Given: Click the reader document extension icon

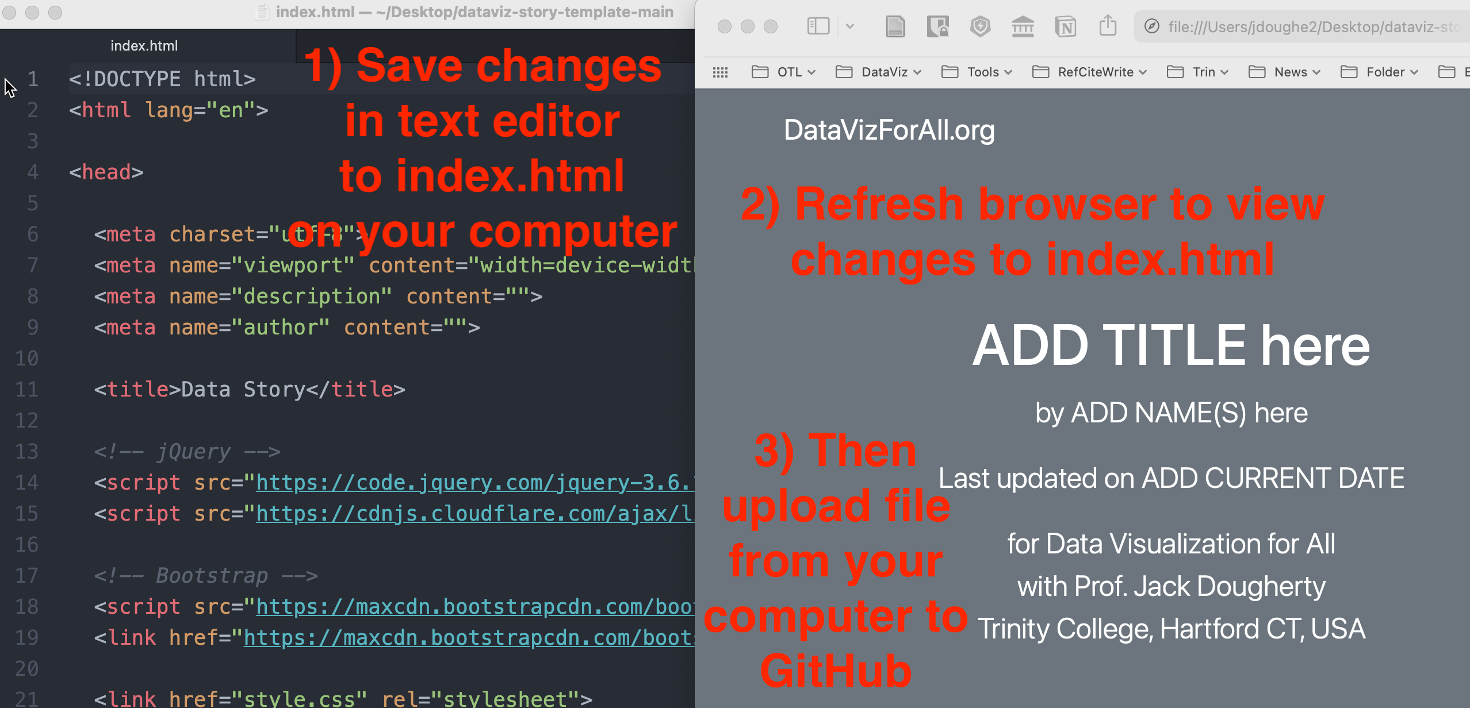Looking at the screenshot, I should [x=894, y=26].
